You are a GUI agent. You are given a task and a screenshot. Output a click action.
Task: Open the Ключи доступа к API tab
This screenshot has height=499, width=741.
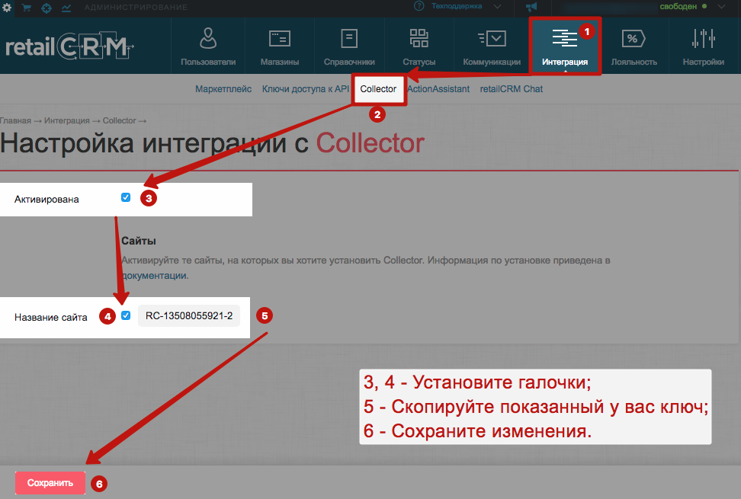[305, 88]
